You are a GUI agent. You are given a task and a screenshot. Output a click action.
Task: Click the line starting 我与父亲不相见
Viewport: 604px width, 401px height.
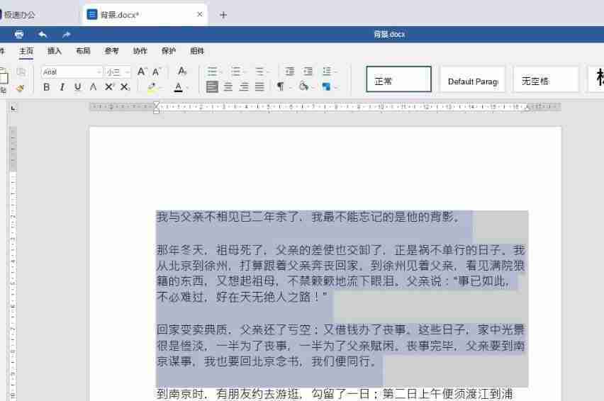click(308, 217)
